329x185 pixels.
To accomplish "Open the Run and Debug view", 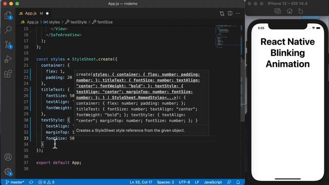I will pyautogui.click(x=8, y=59).
